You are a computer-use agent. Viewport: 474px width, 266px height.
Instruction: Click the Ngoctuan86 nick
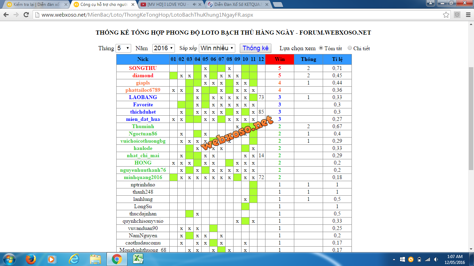pos(143,134)
